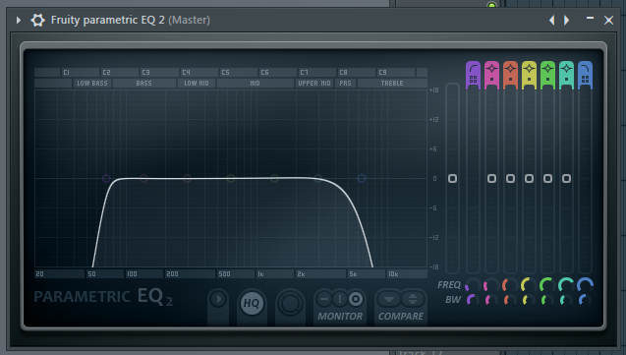This screenshot has width=626, height=355.
Task: Select previous preset with left arrow
Action: (551, 20)
